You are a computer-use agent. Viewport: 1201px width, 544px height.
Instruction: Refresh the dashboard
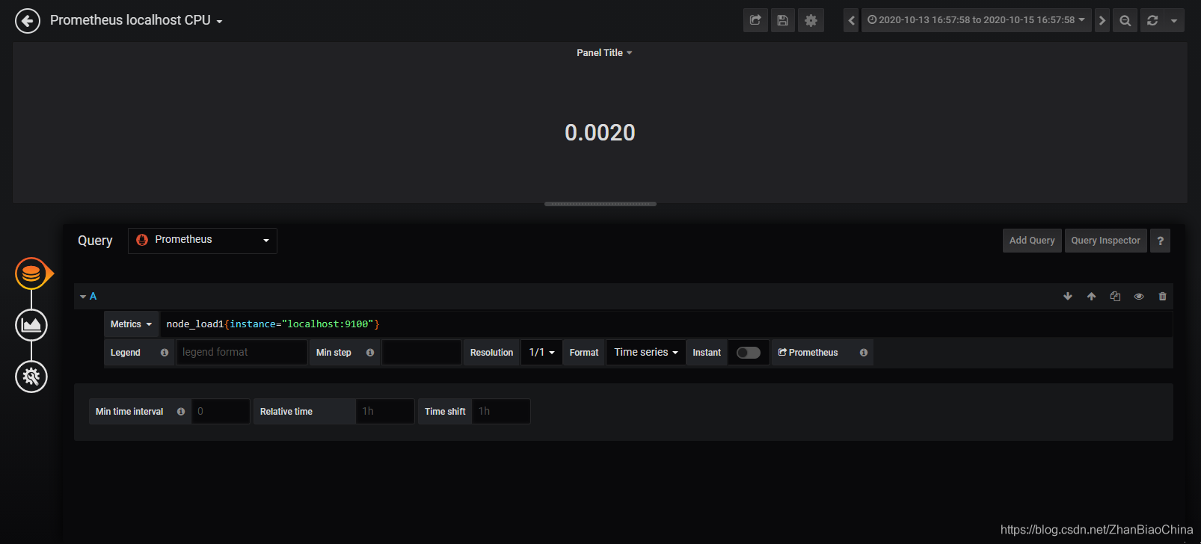point(1152,20)
